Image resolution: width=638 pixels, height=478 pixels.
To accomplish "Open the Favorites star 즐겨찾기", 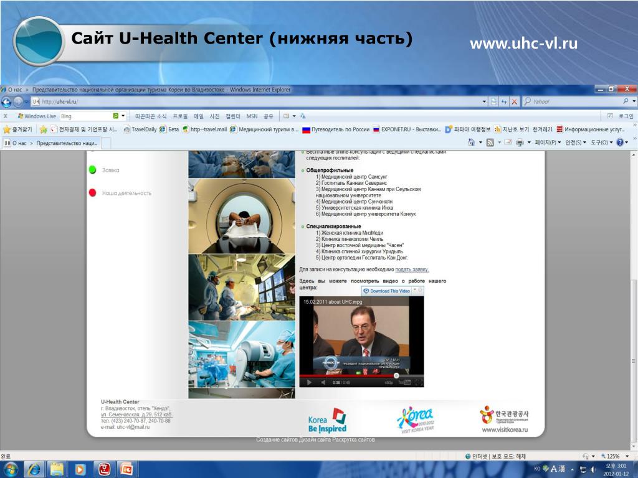I will 17,129.
